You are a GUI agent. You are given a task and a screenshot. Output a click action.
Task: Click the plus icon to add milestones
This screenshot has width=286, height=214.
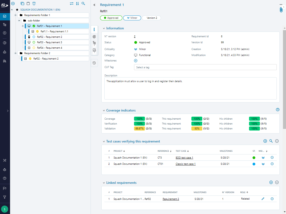[136, 61]
